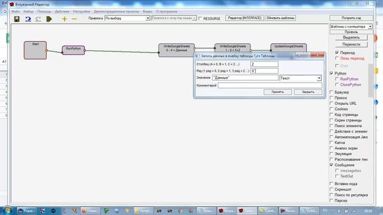Select the WriteGoogleSheets 1-0 node
The image size is (383, 215).
tap(233, 48)
